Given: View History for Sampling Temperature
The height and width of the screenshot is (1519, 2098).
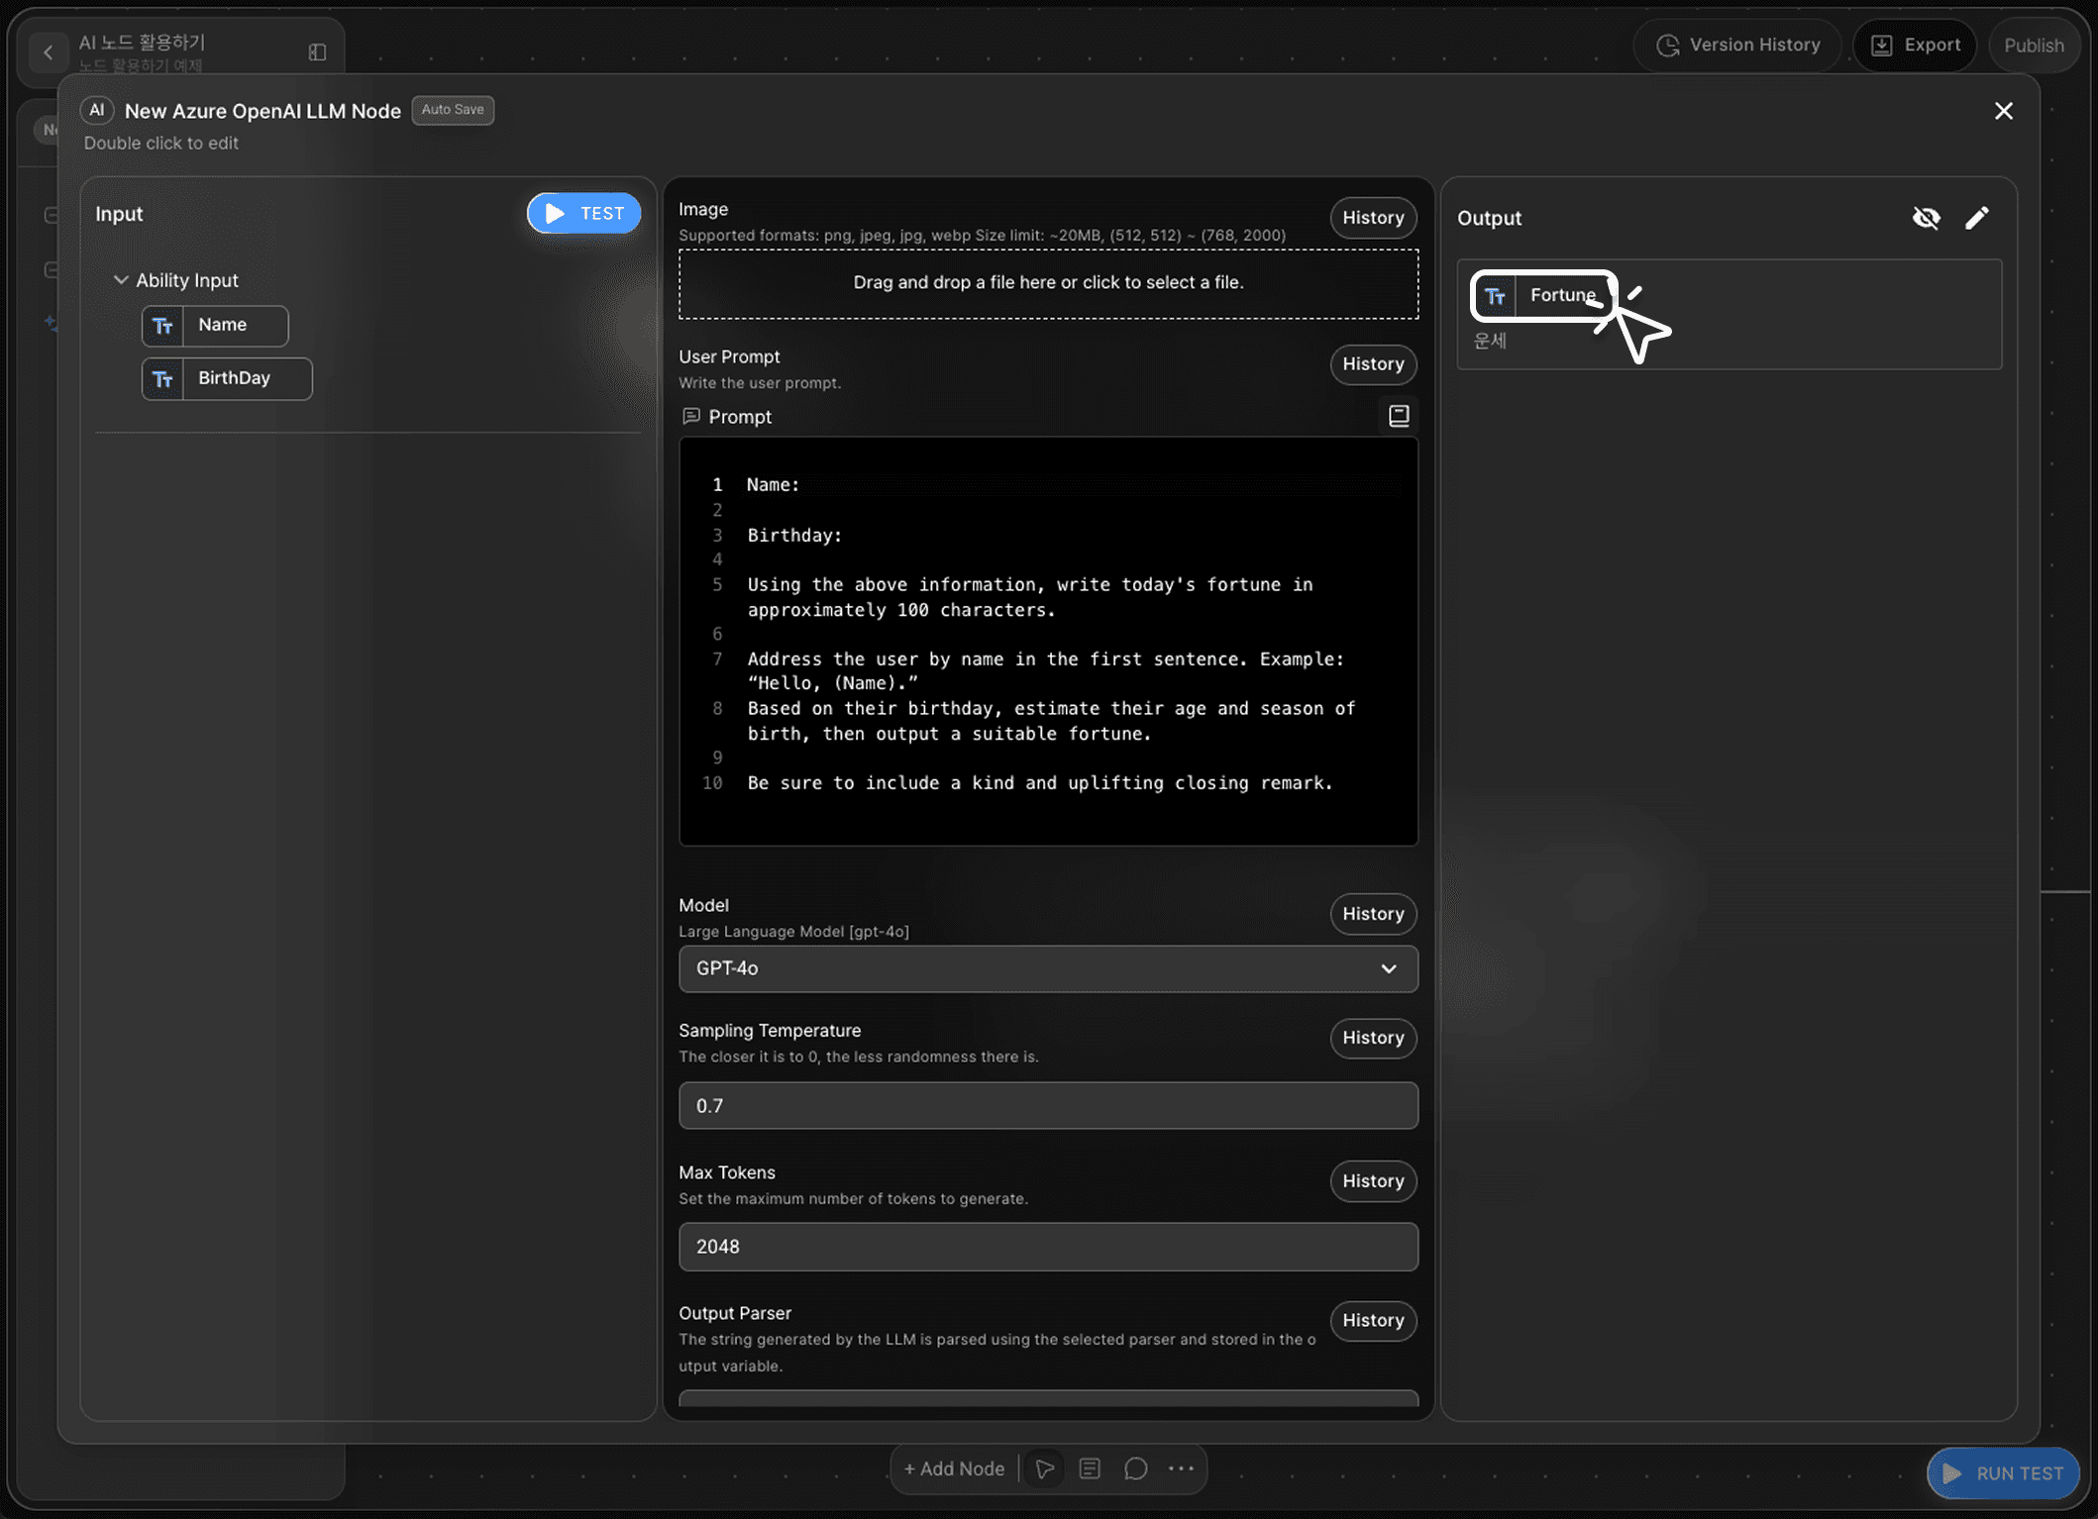Looking at the screenshot, I should tap(1372, 1038).
